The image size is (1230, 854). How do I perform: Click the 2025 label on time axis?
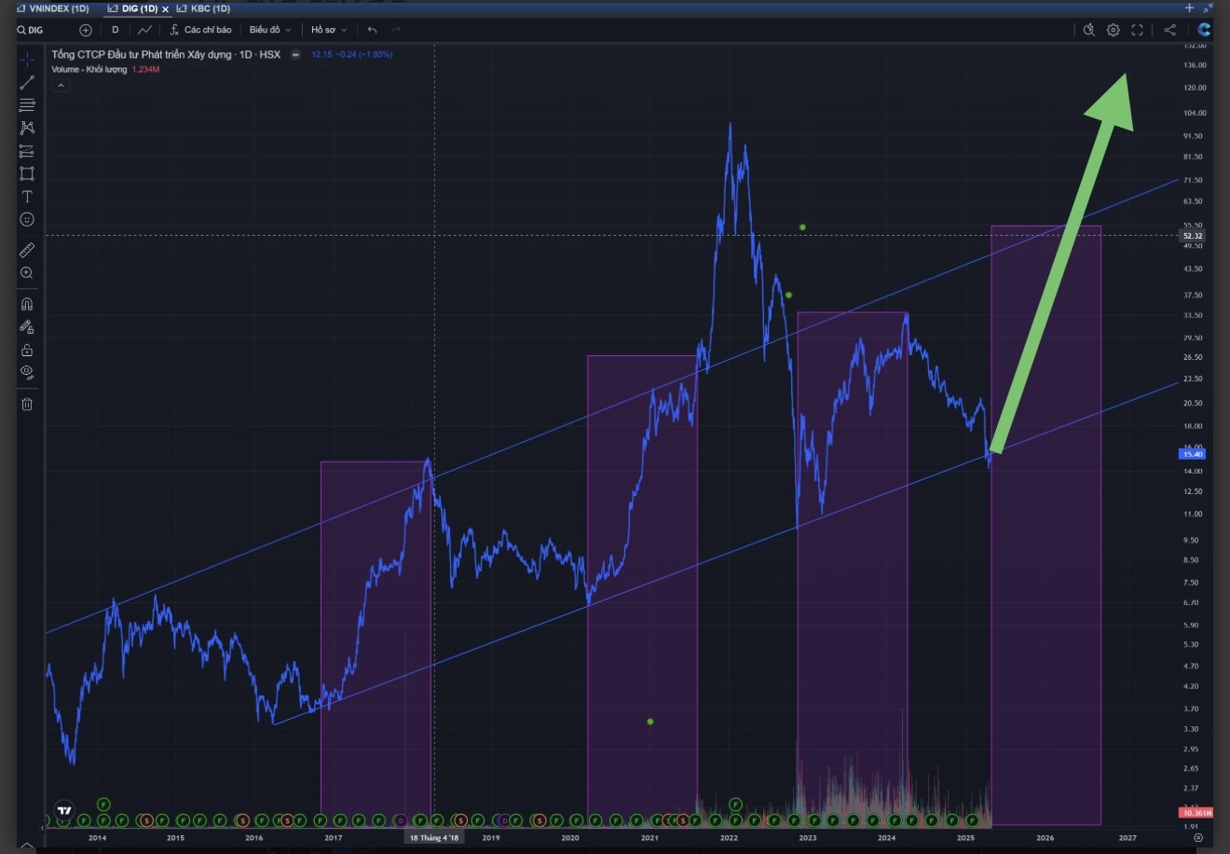tap(965, 837)
